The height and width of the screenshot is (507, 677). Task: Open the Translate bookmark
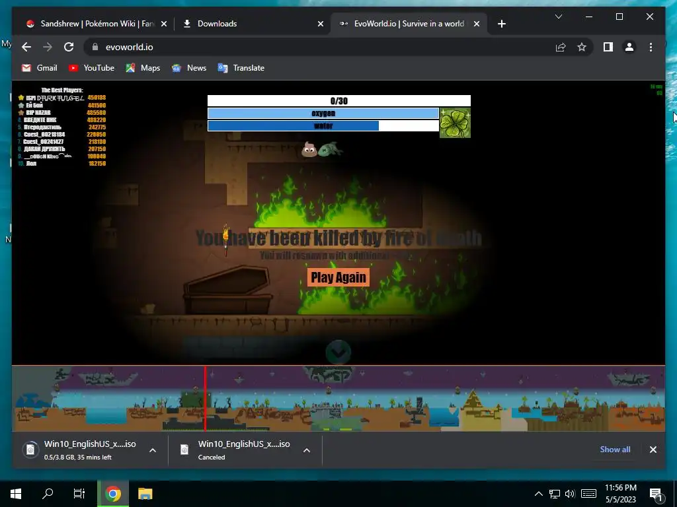coord(241,68)
